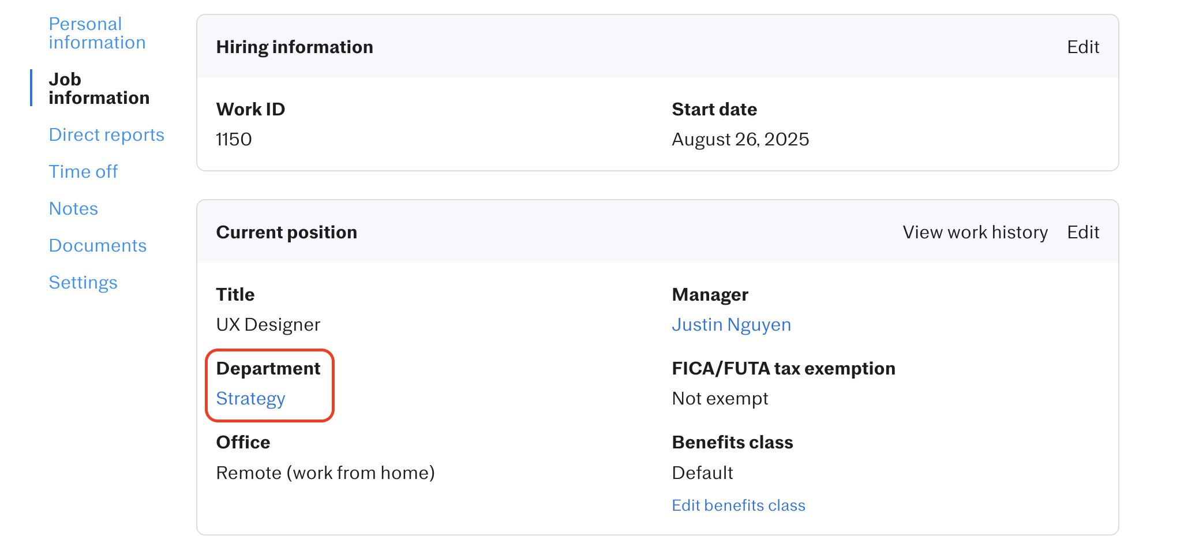Edit the Current position card
Viewport: 1199px width, 554px height.
[1082, 233]
